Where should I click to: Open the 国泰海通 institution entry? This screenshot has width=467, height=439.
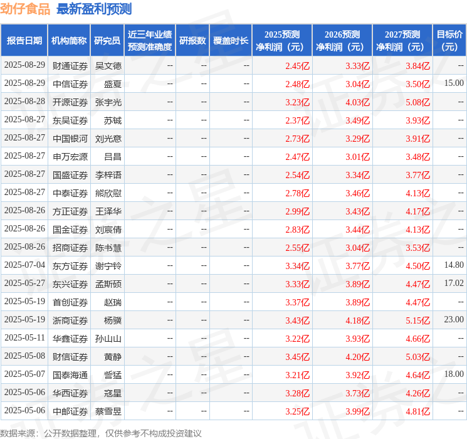pyautogui.click(x=70, y=375)
